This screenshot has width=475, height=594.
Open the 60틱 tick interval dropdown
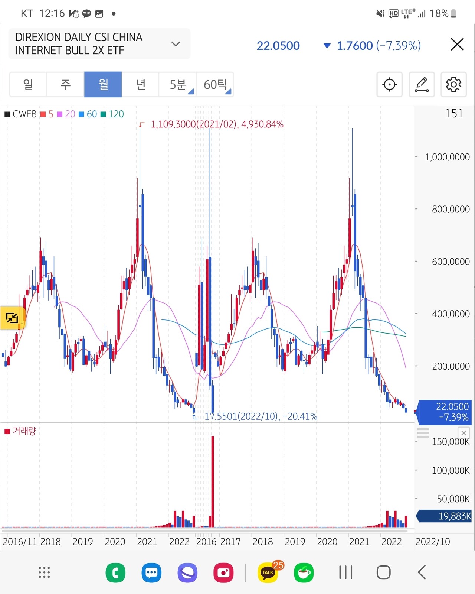click(215, 85)
